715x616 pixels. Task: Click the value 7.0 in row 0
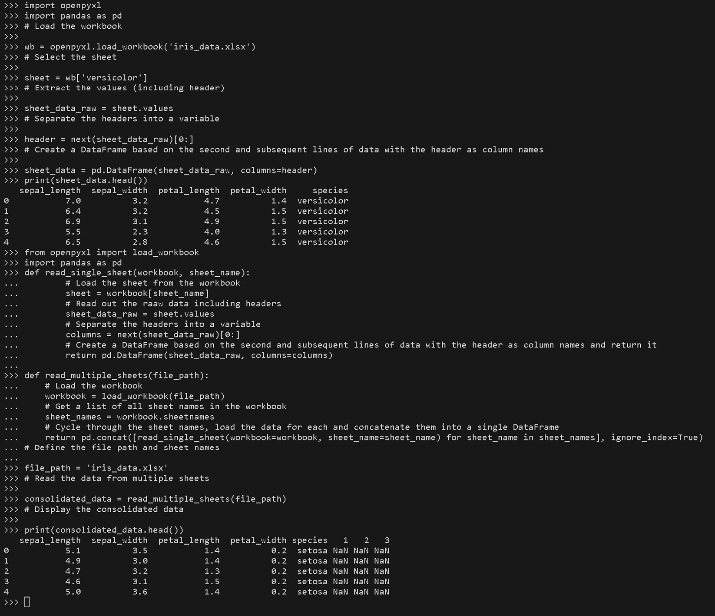(73, 201)
